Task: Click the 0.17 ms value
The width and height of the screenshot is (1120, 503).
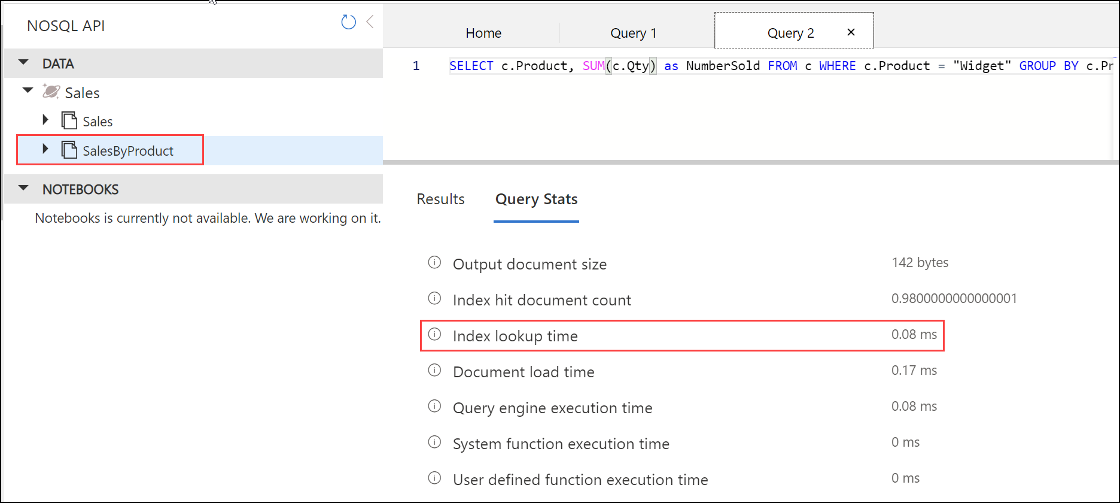Action: point(914,370)
